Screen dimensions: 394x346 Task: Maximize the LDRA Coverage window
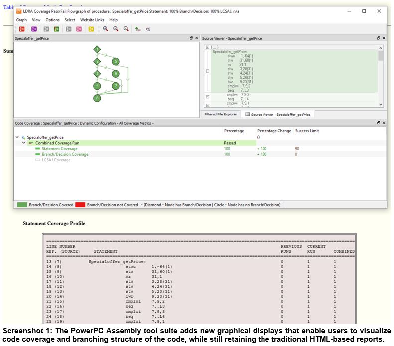click(364, 11)
